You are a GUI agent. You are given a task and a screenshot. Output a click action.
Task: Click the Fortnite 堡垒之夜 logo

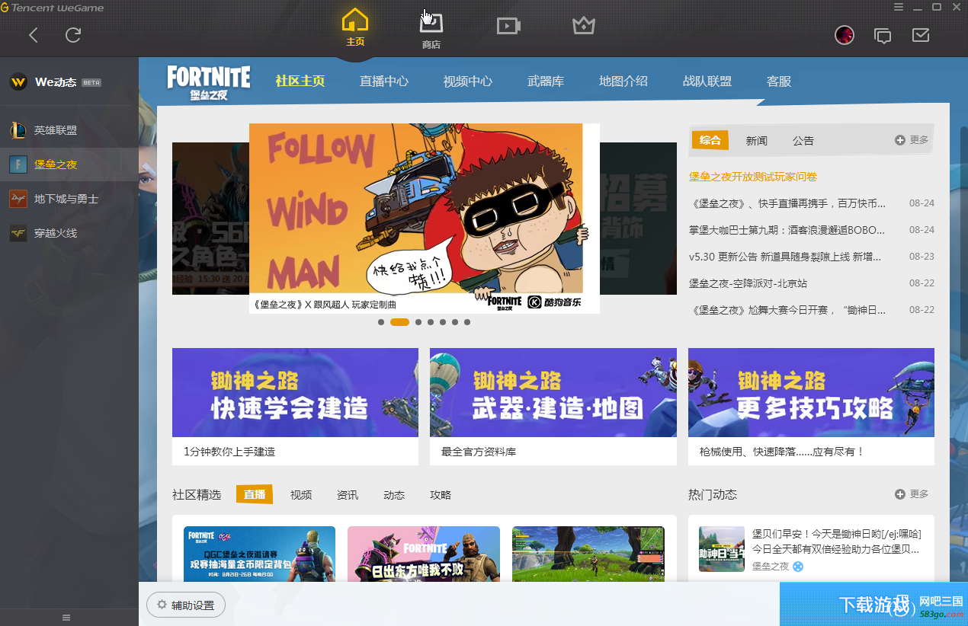(209, 82)
